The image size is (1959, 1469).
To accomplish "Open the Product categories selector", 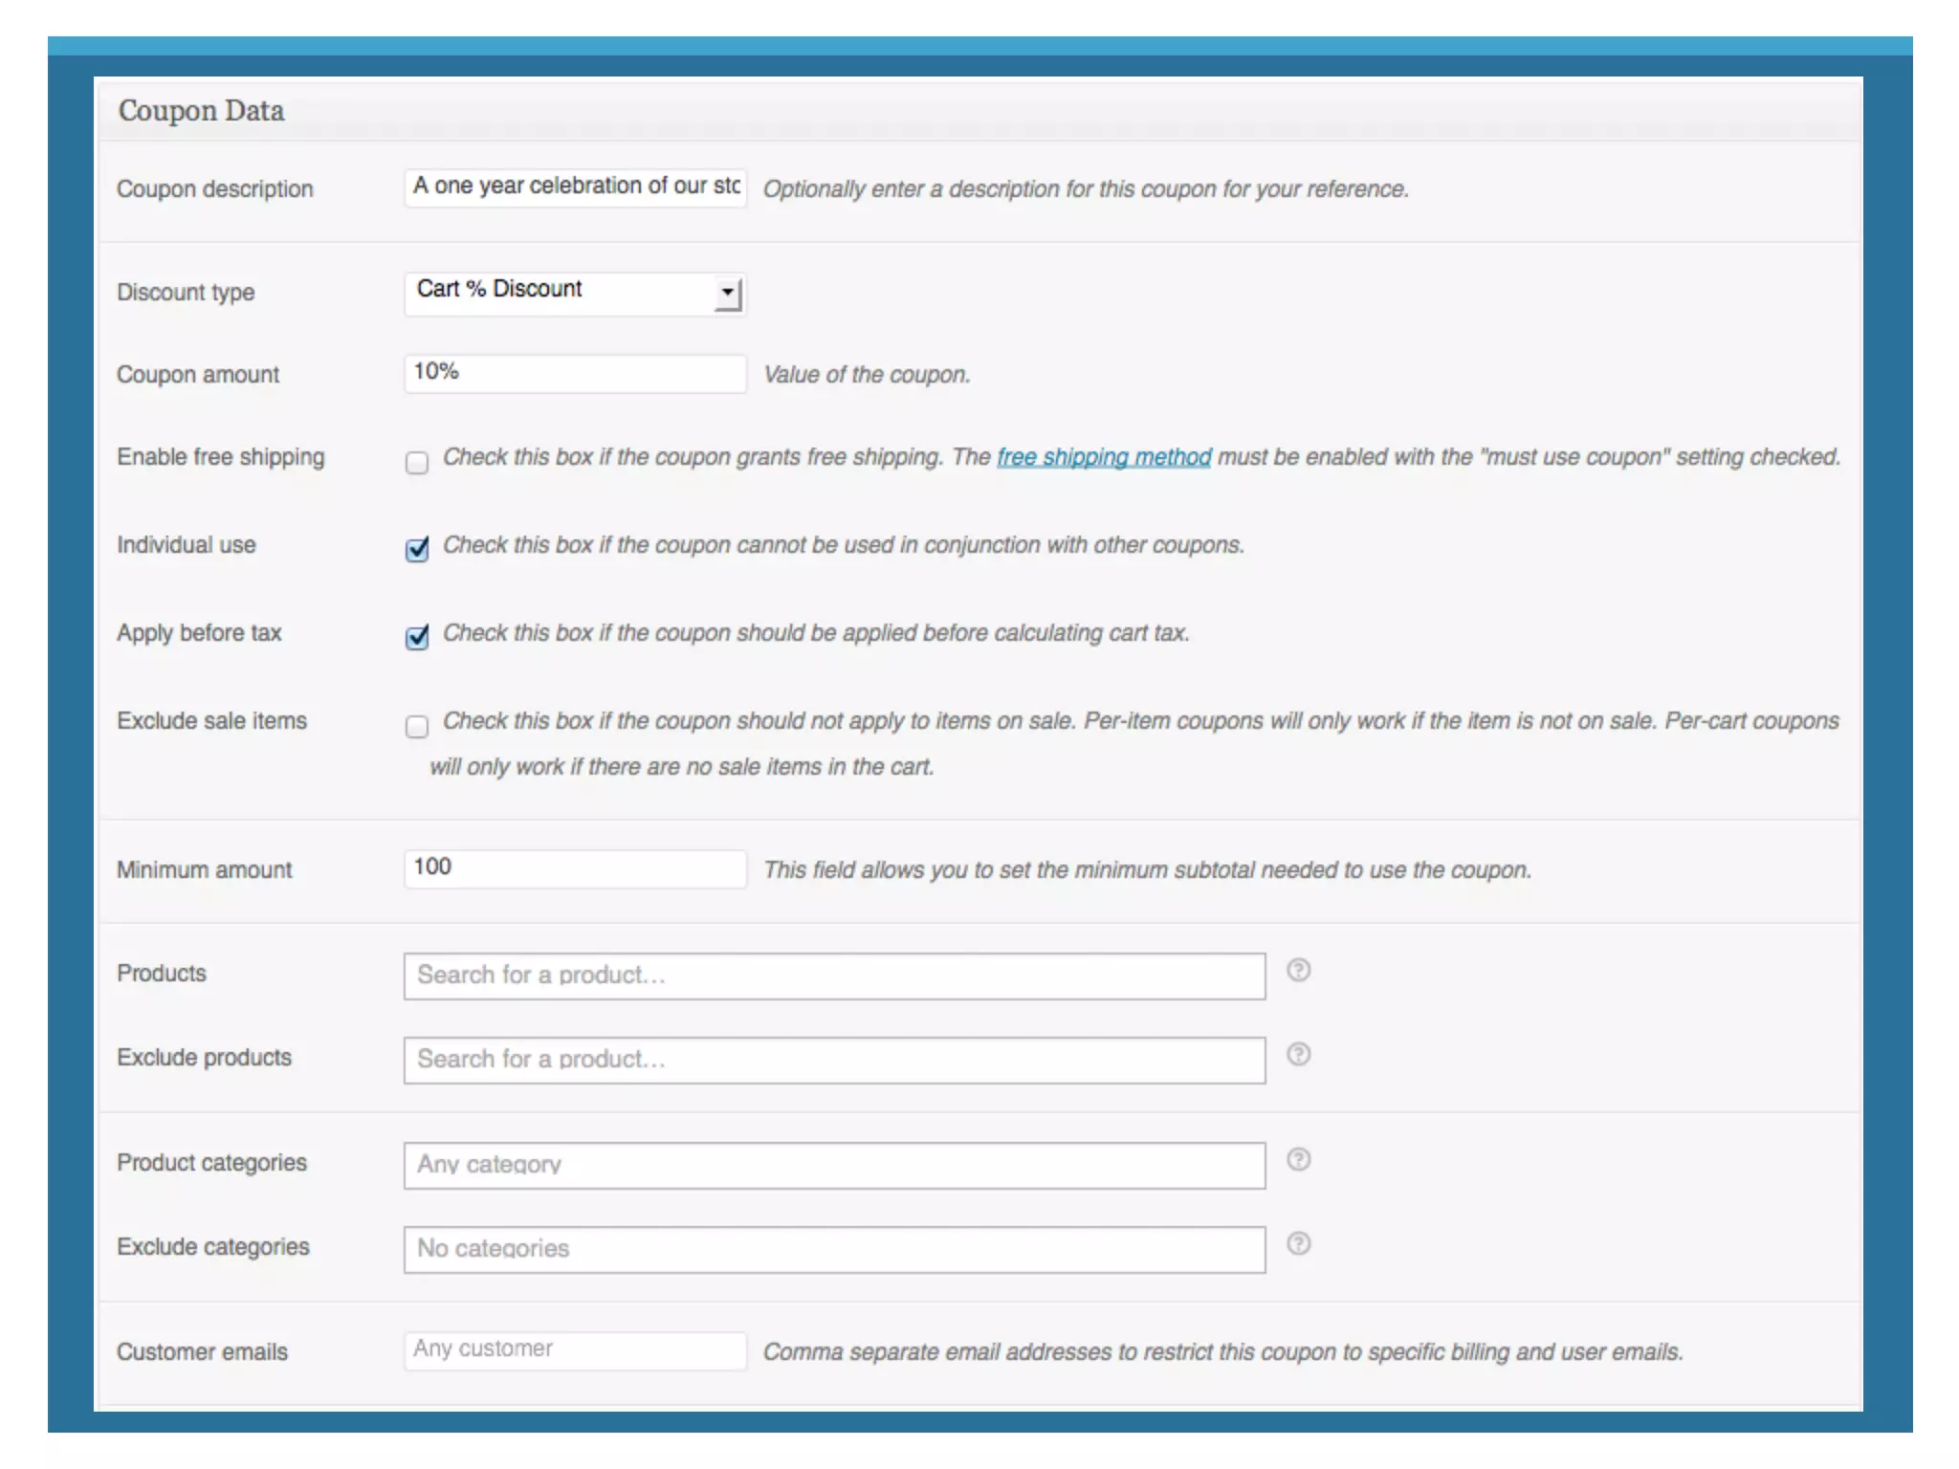I will click(x=834, y=1165).
